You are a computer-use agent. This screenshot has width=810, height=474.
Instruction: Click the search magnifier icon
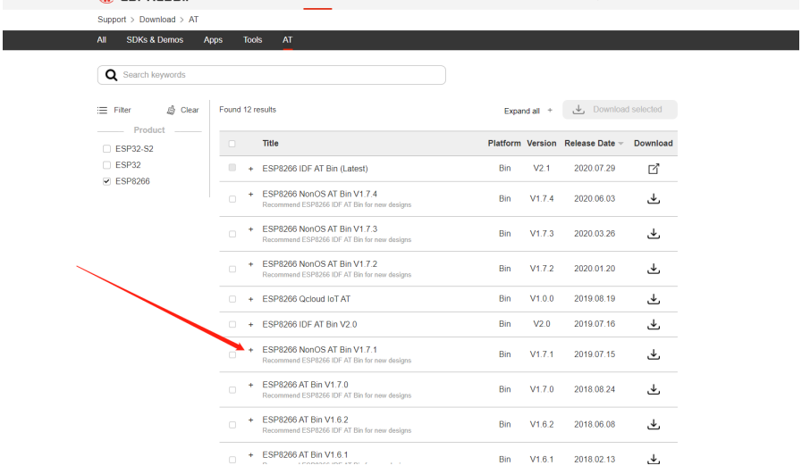[111, 75]
